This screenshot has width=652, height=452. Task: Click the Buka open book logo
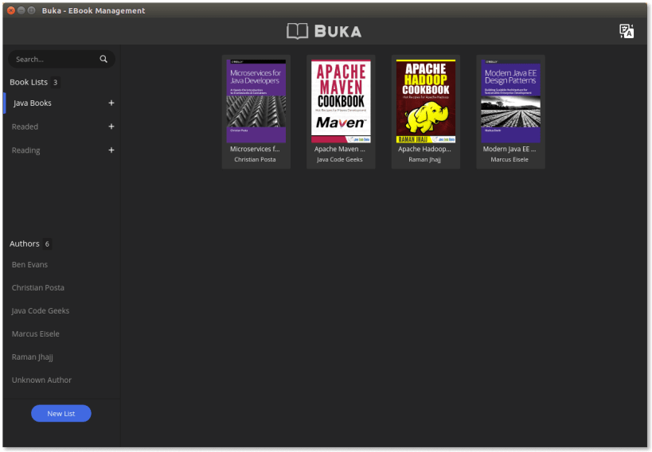297,31
